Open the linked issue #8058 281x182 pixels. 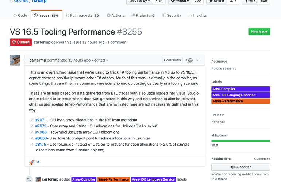[x=41, y=138]
